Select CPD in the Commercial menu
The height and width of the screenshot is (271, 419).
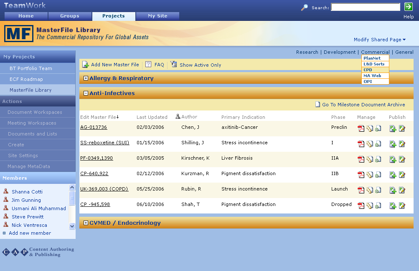point(375,70)
